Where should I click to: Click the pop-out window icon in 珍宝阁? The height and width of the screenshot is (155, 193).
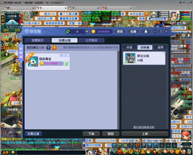(x=161, y=32)
